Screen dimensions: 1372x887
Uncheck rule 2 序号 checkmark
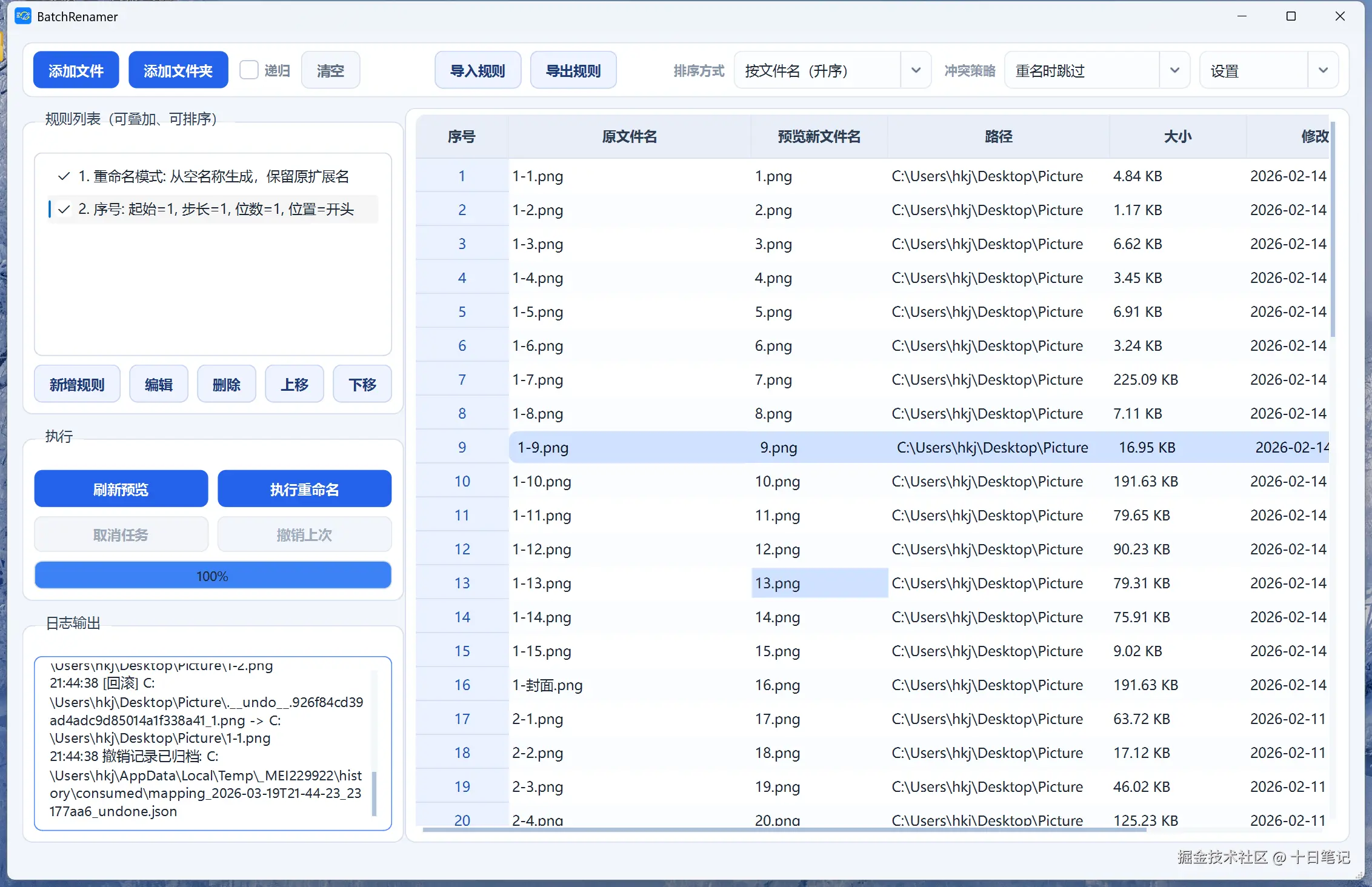coord(64,210)
